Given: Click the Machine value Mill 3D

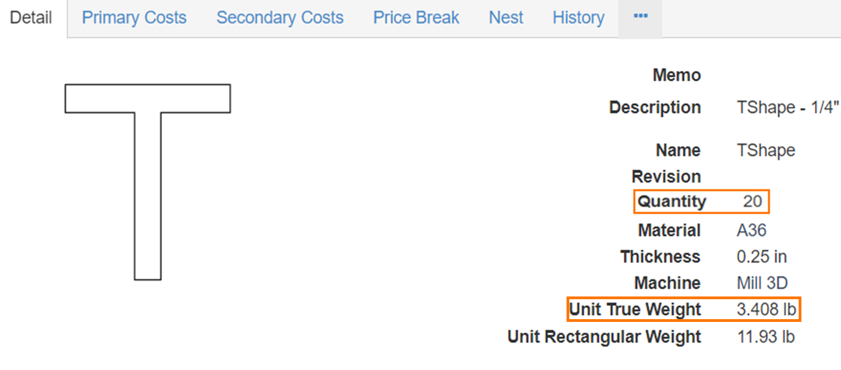Looking at the screenshot, I should (x=762, y=283).
